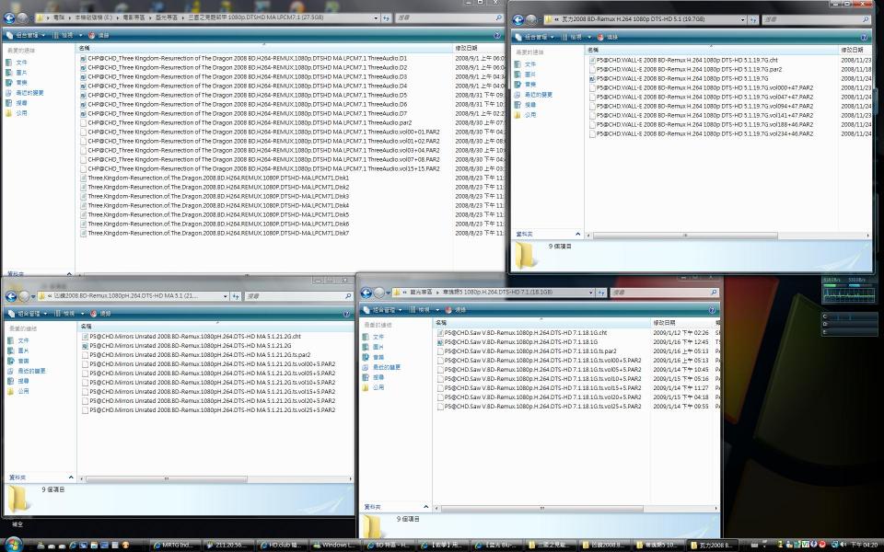Click the Back arrow in Three Kingdom window
Screen dimensions: 884x552
coord(9,17)
